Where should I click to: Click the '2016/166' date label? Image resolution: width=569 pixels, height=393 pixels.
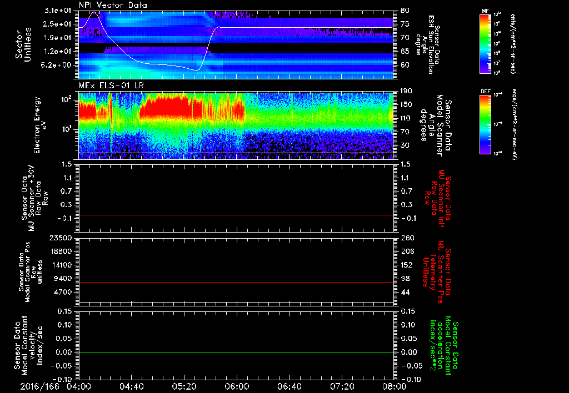tap(39, 386)
